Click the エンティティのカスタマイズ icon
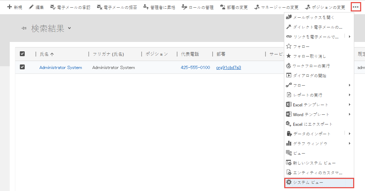Viewport: 365px width, 191px height. (x=289, y=173)
